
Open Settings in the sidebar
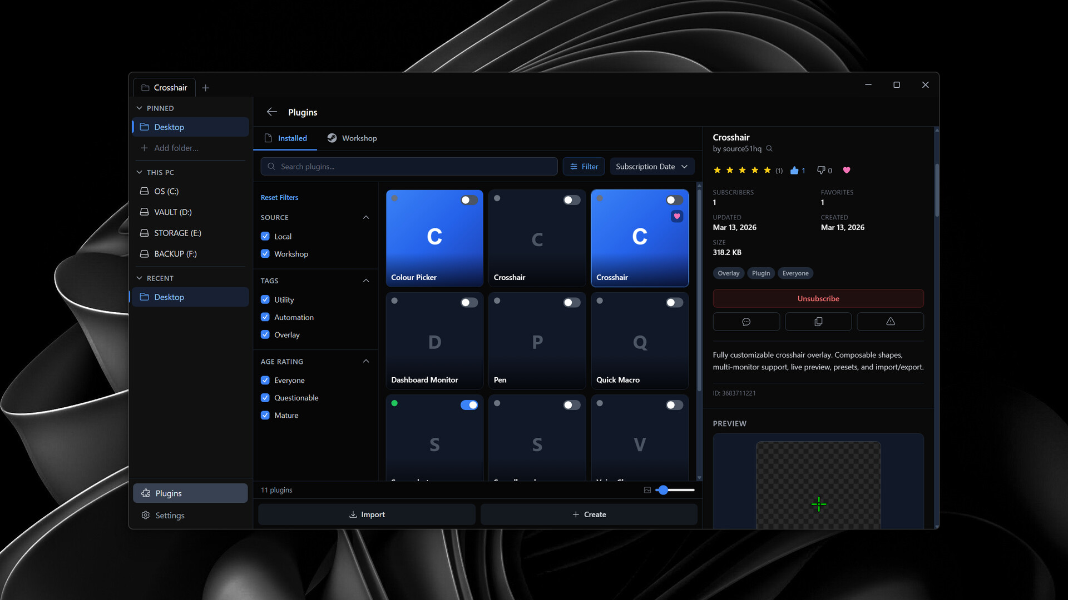coord(170,516)
